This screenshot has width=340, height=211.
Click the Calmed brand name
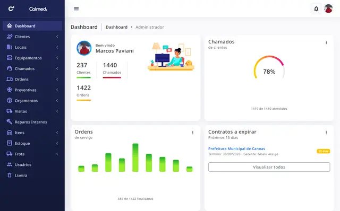pyautogui.click(x=38, y=9)
